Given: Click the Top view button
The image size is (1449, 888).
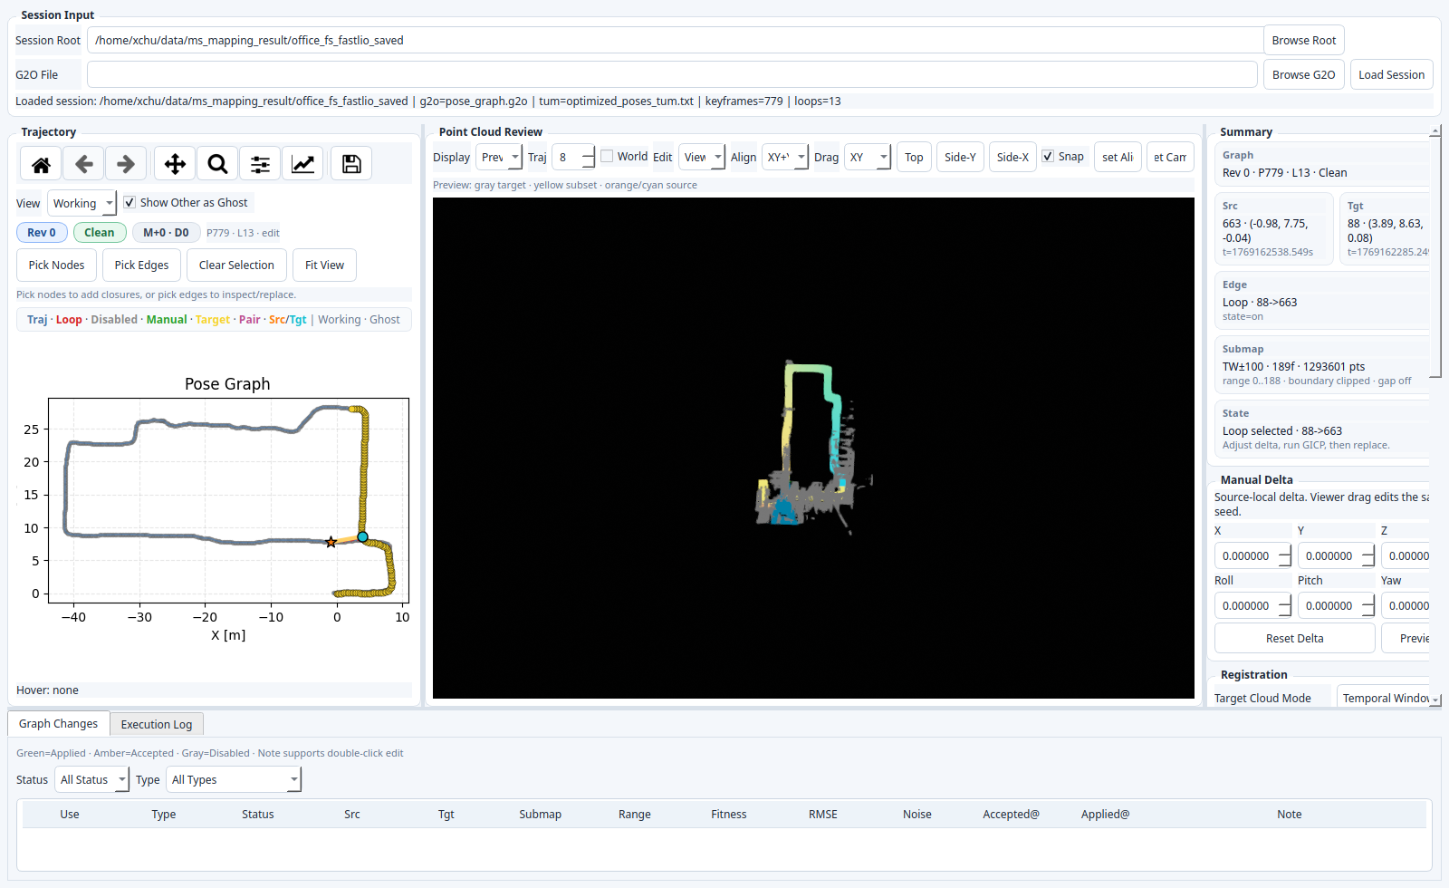Looking at the screenshot, I should click(914, 157).
